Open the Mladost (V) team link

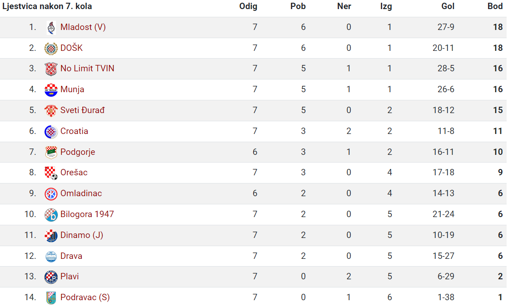coord(83,27)
